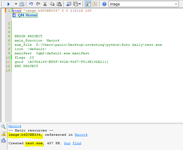Paste from clipboard using the paste icon
The width and height of the screenshot is (183, 150).
(x=59, y=4)
